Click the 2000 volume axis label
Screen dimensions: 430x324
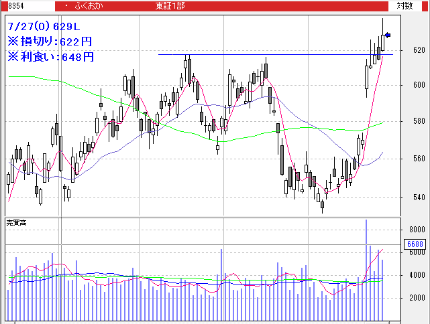[x=416, y=298]
